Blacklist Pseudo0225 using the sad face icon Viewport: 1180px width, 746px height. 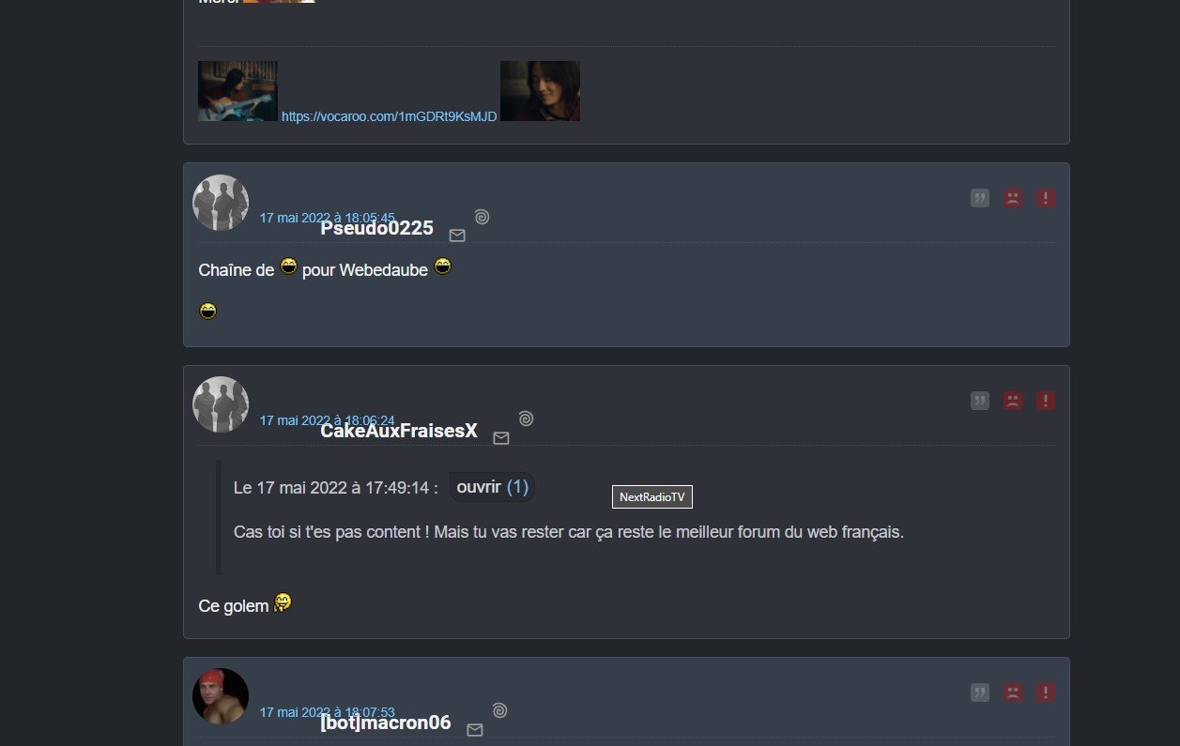(x=1013, y=198)
